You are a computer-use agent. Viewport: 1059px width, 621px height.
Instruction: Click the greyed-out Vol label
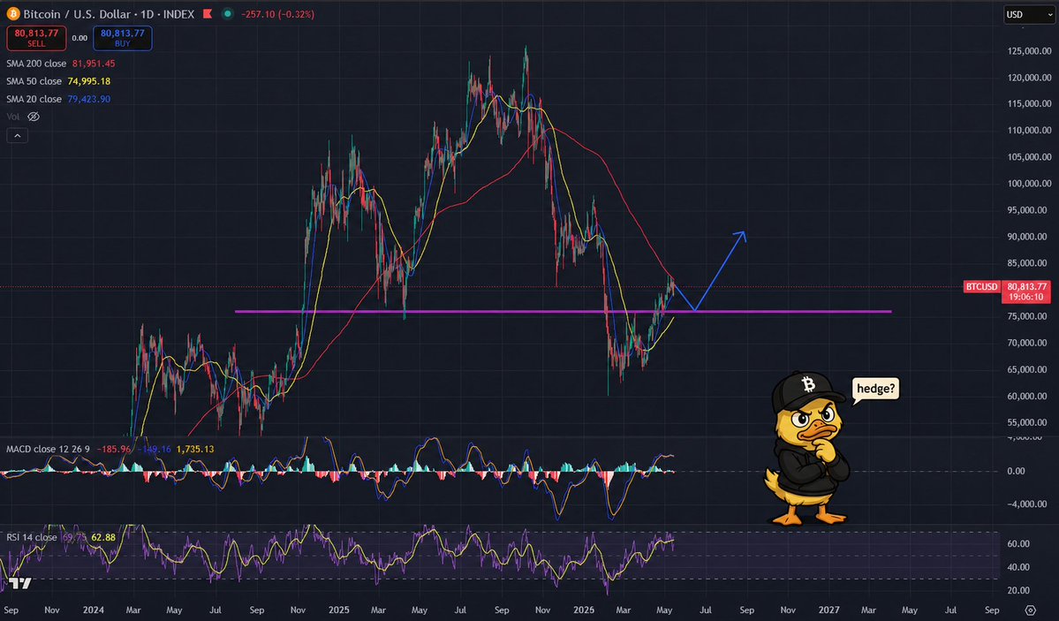[13, 117]
